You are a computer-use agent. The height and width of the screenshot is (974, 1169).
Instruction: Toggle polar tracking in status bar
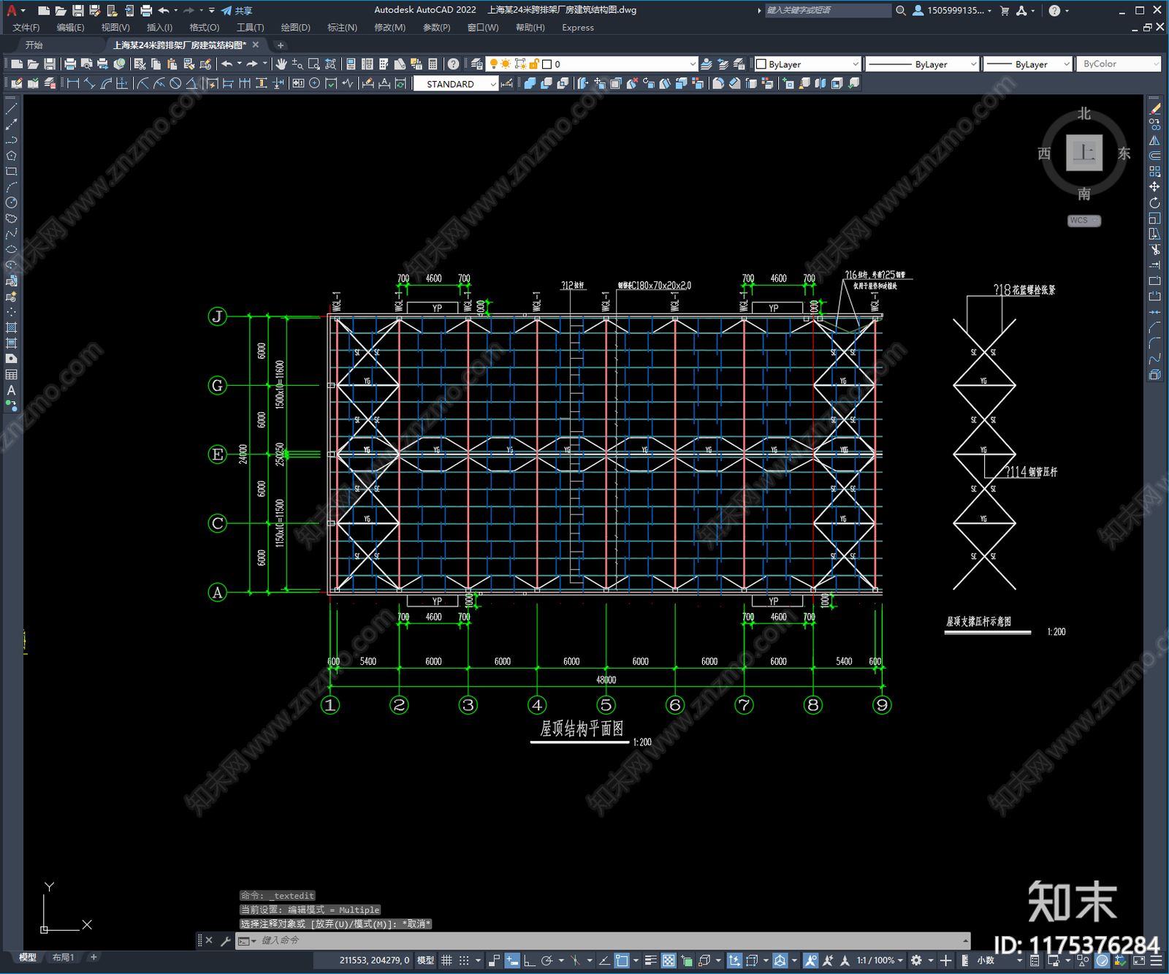(547, 960)
